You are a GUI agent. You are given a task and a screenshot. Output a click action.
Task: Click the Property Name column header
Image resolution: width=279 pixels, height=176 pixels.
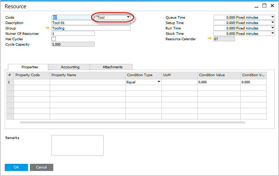pos(88,75)
